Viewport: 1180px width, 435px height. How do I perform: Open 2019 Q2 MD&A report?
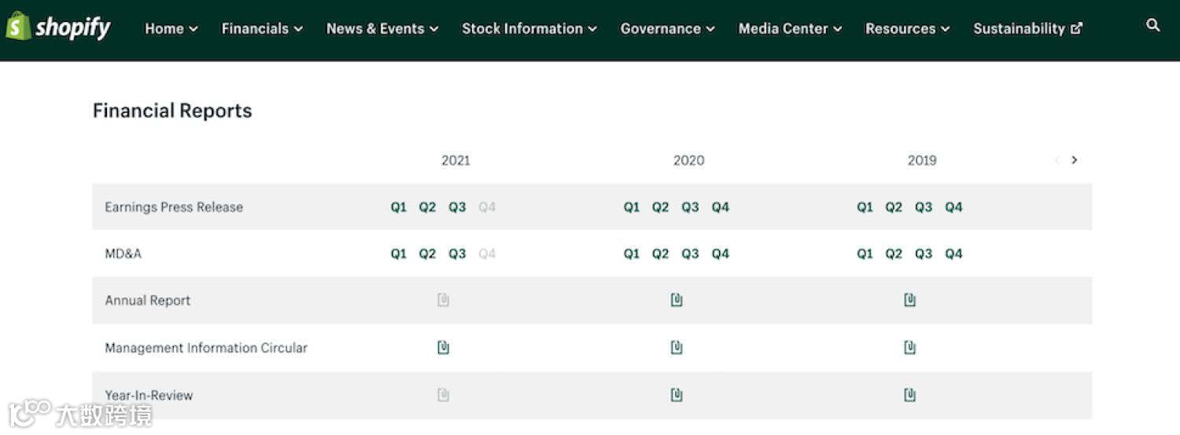(894, 254)
